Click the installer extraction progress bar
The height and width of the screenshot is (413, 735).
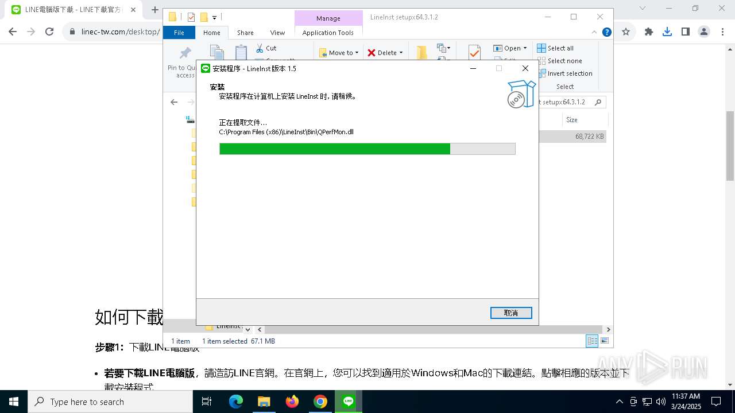point(367,149)
